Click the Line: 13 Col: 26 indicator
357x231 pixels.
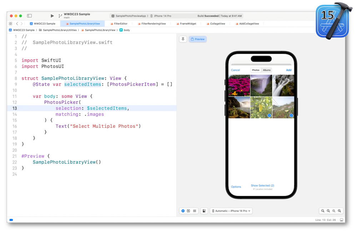[326, 220]
